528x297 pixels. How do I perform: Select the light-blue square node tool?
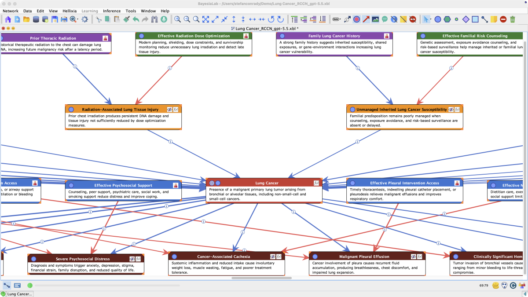tap(475, 19)
